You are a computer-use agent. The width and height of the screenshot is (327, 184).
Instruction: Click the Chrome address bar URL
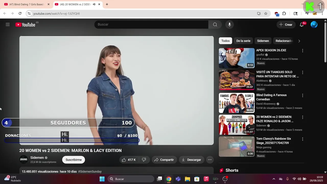[x=56, y=14]
